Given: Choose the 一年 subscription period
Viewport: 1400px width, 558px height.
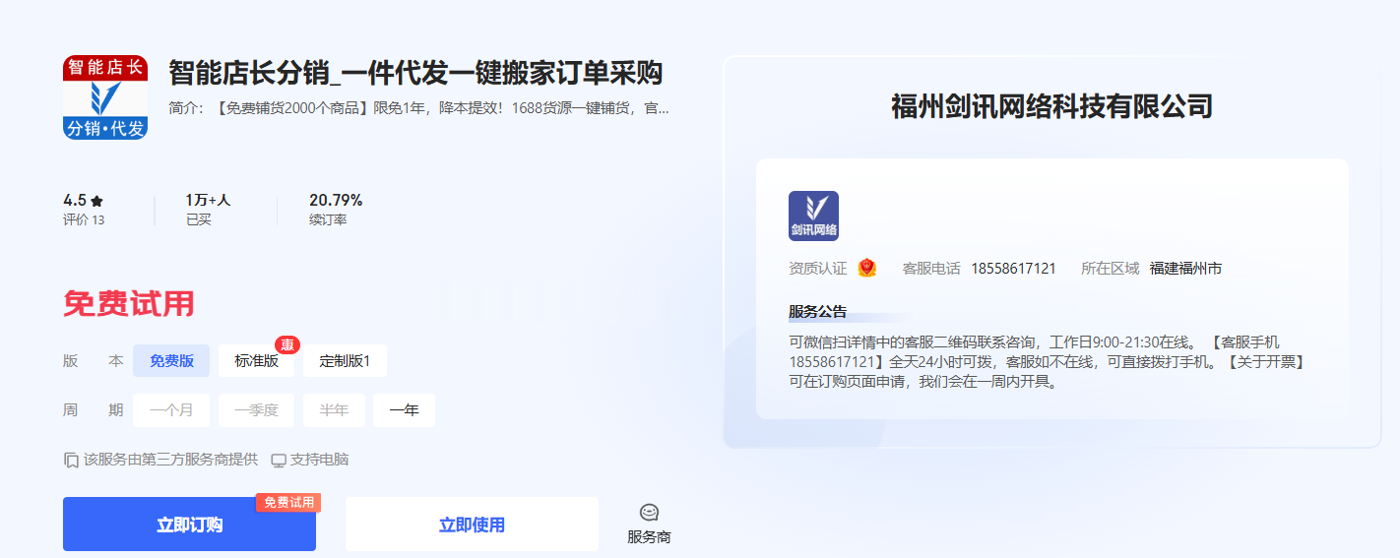Looking at the screenshot, I should tap(404, 410).
